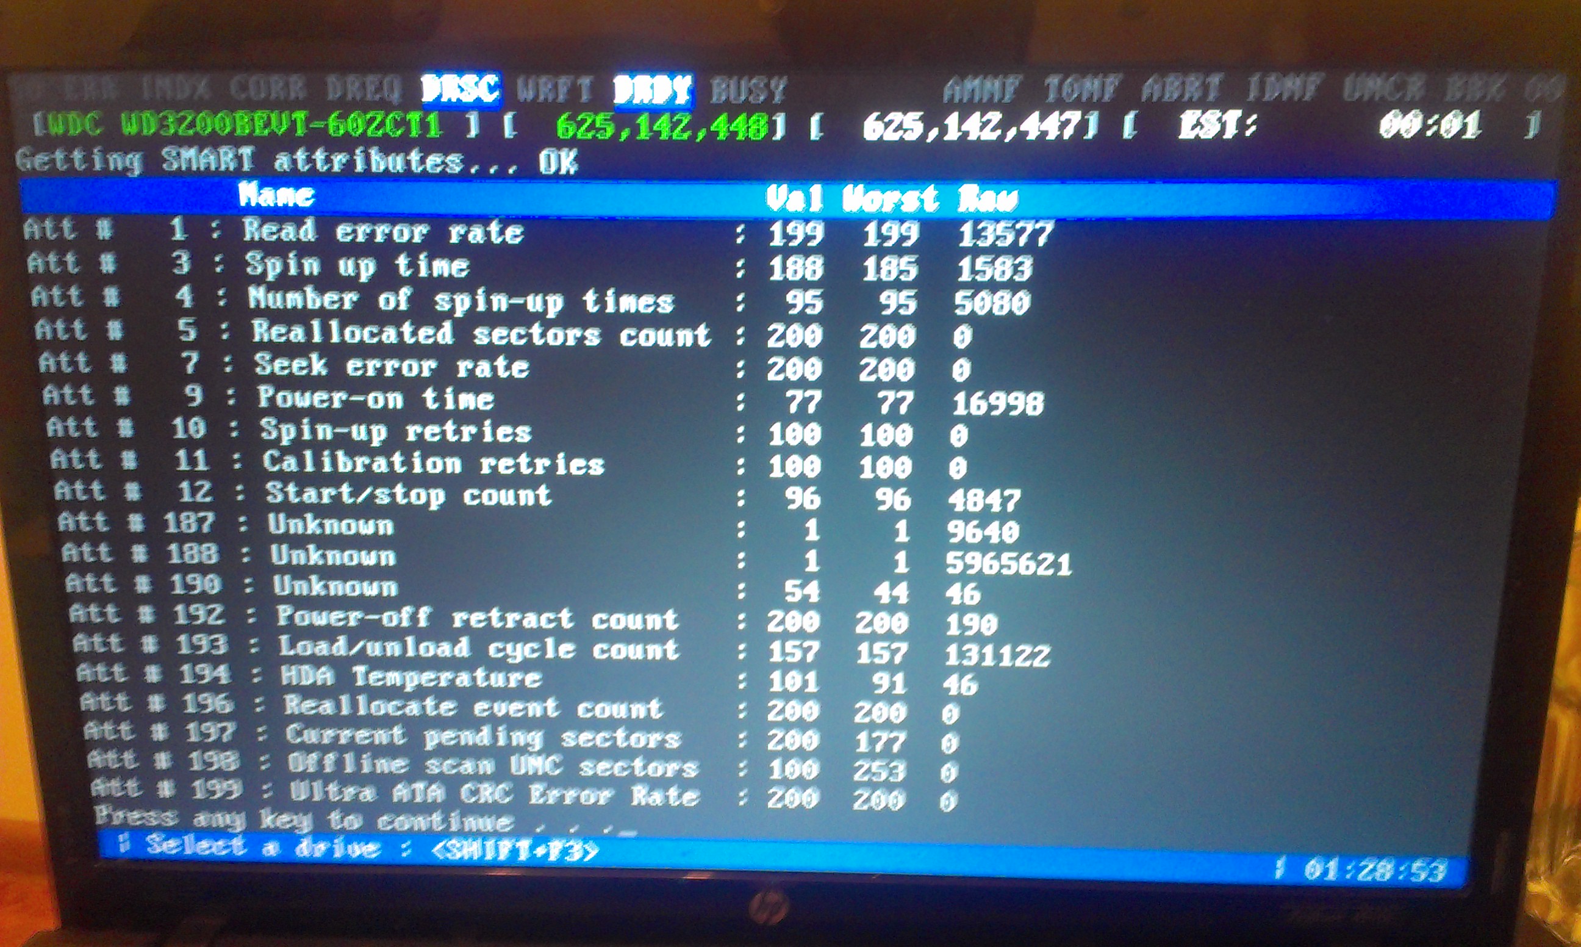Select the 'Spin up time' attribute name

[x=358, y=265]
